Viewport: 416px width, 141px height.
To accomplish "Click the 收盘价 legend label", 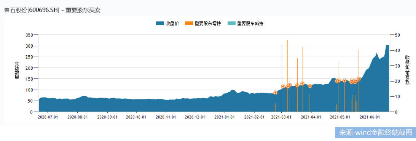I will coord(172,24).
